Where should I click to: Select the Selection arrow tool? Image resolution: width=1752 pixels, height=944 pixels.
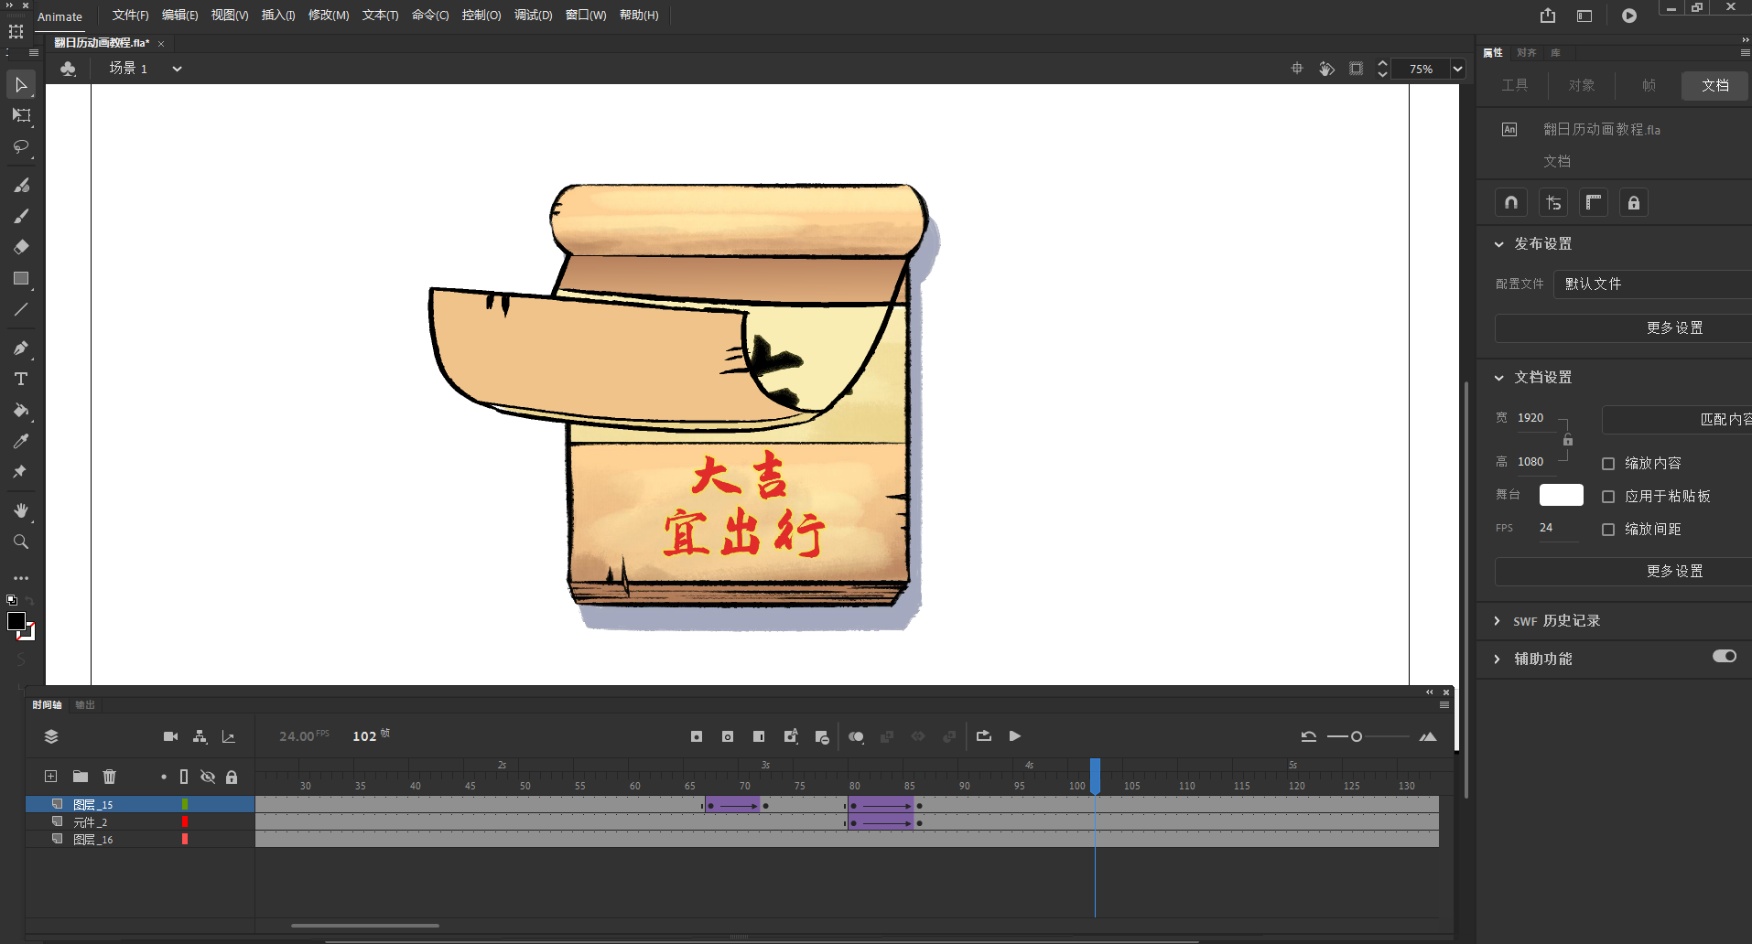tap(21, 85)
